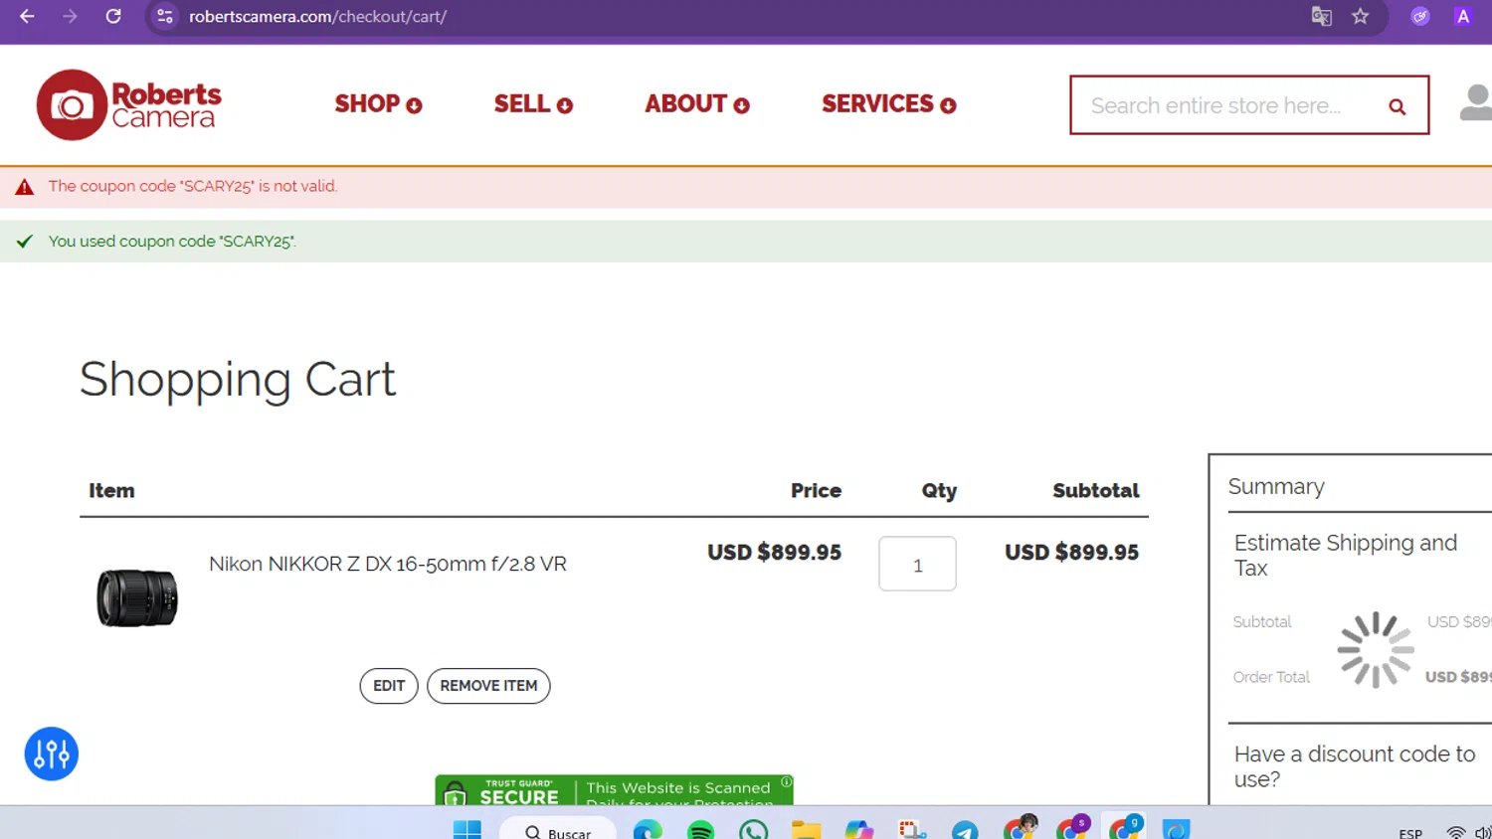Open the ABOUT menu
This screenshot has width=1492, height=839.
click(x=696, y=104)
